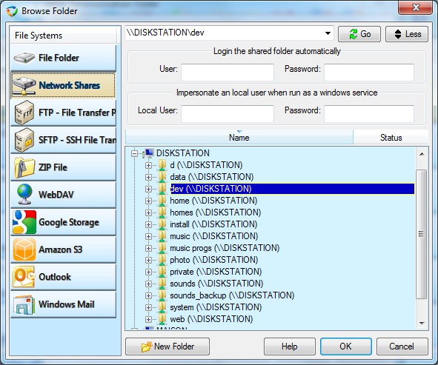Screen dimensions: 438x365
Task: Expand the homes (\\DISKSTATION) node
Action: [x=148, y=212]
